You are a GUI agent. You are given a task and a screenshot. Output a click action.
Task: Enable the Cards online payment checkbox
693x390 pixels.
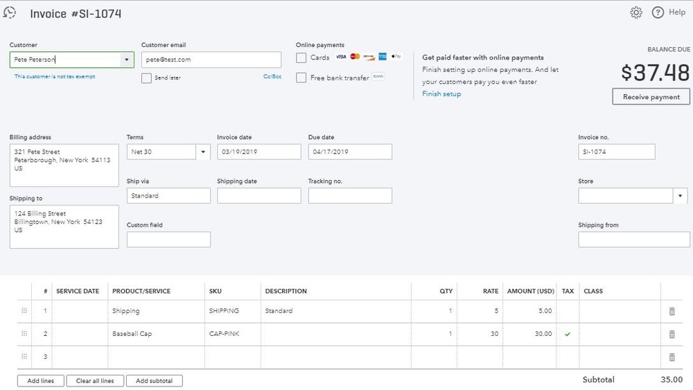tap(301, 58)
